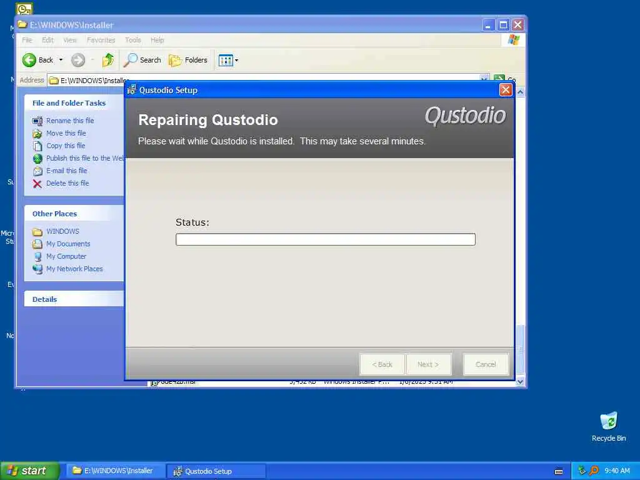Open the Edit menu
The height and width of the screenshot is (480, 640).
coord(47,40)
